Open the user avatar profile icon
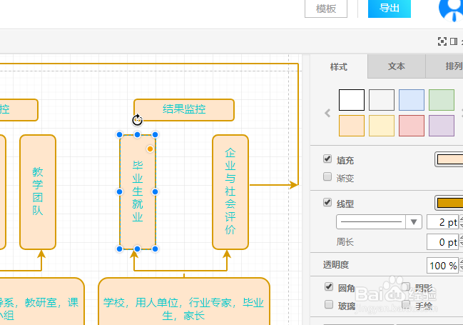463x325 pixels. pos(451,10)
